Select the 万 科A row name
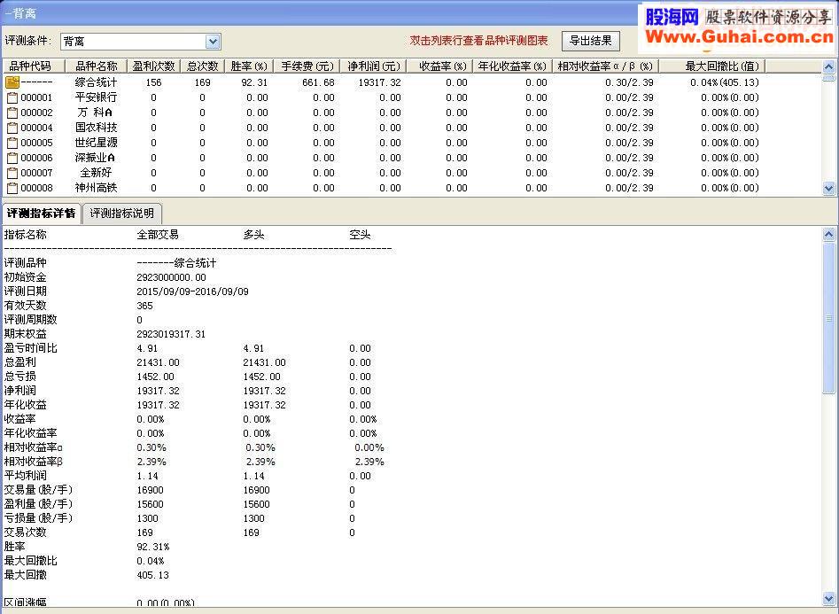839x614 pixels. (x=95, y=113)
